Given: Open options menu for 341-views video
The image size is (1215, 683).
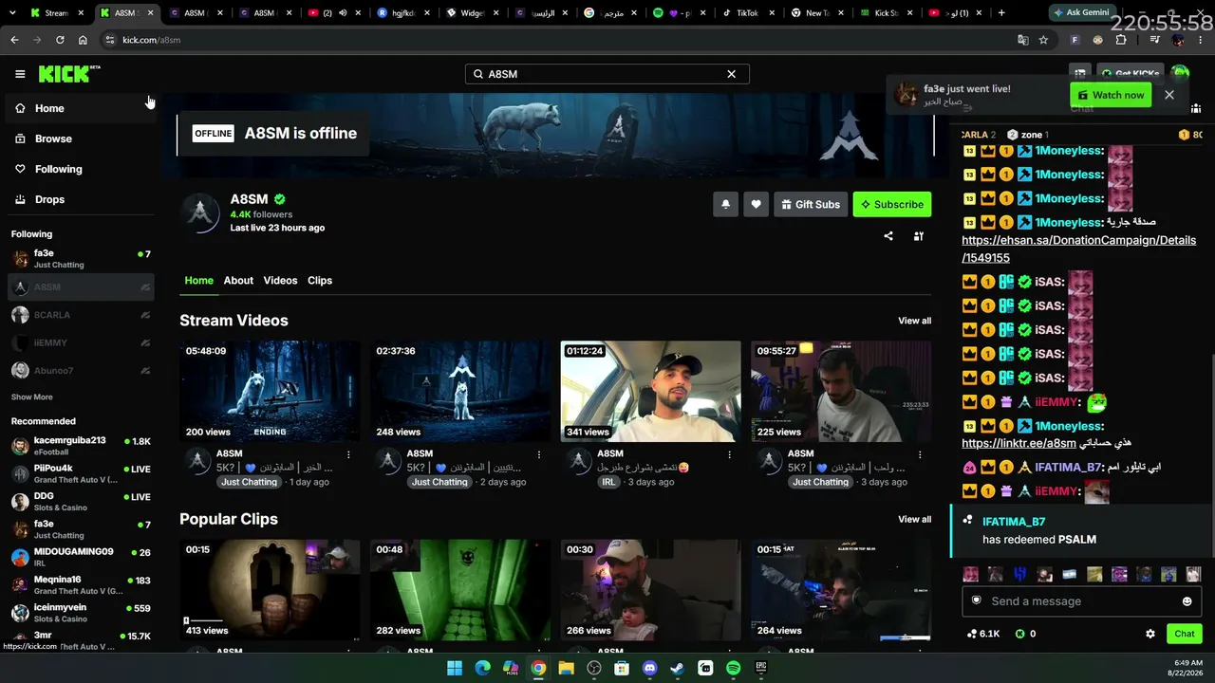Looking at the screenshot, I should tap(729, 455).
